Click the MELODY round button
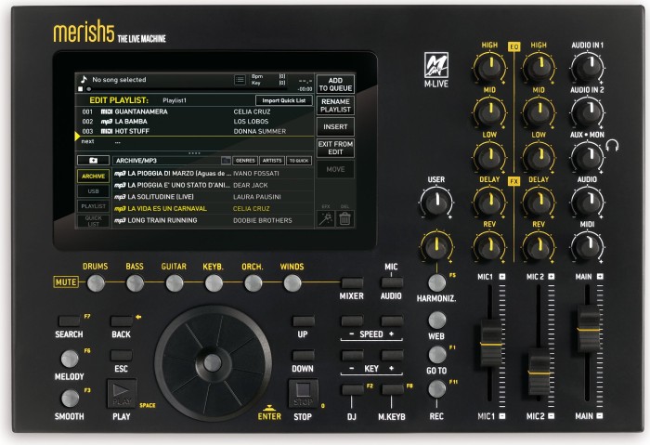Screen dimensions: 650x445 [x=70, y=359]
